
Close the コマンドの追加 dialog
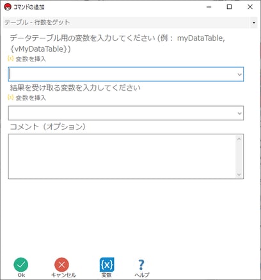point(250,7)
